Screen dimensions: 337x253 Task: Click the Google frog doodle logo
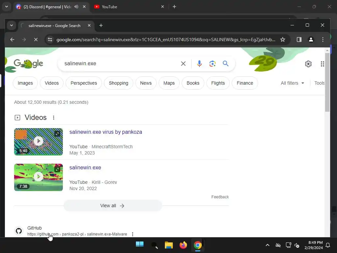tap(28, 64)
